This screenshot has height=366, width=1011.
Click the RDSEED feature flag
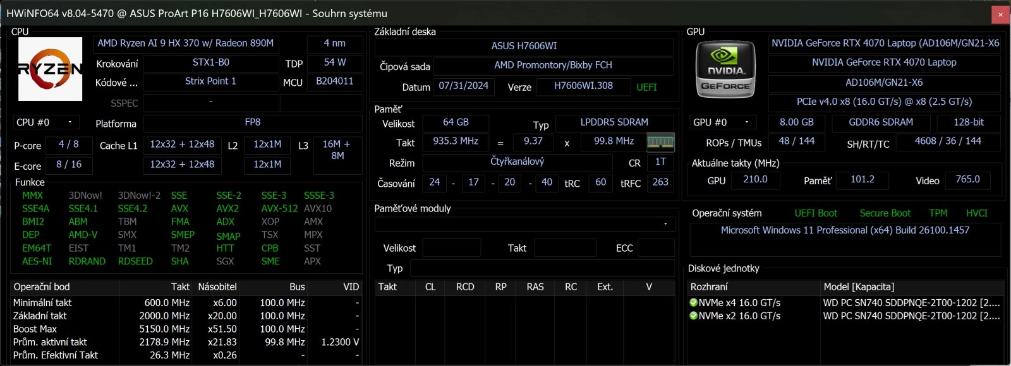[135, 261]
